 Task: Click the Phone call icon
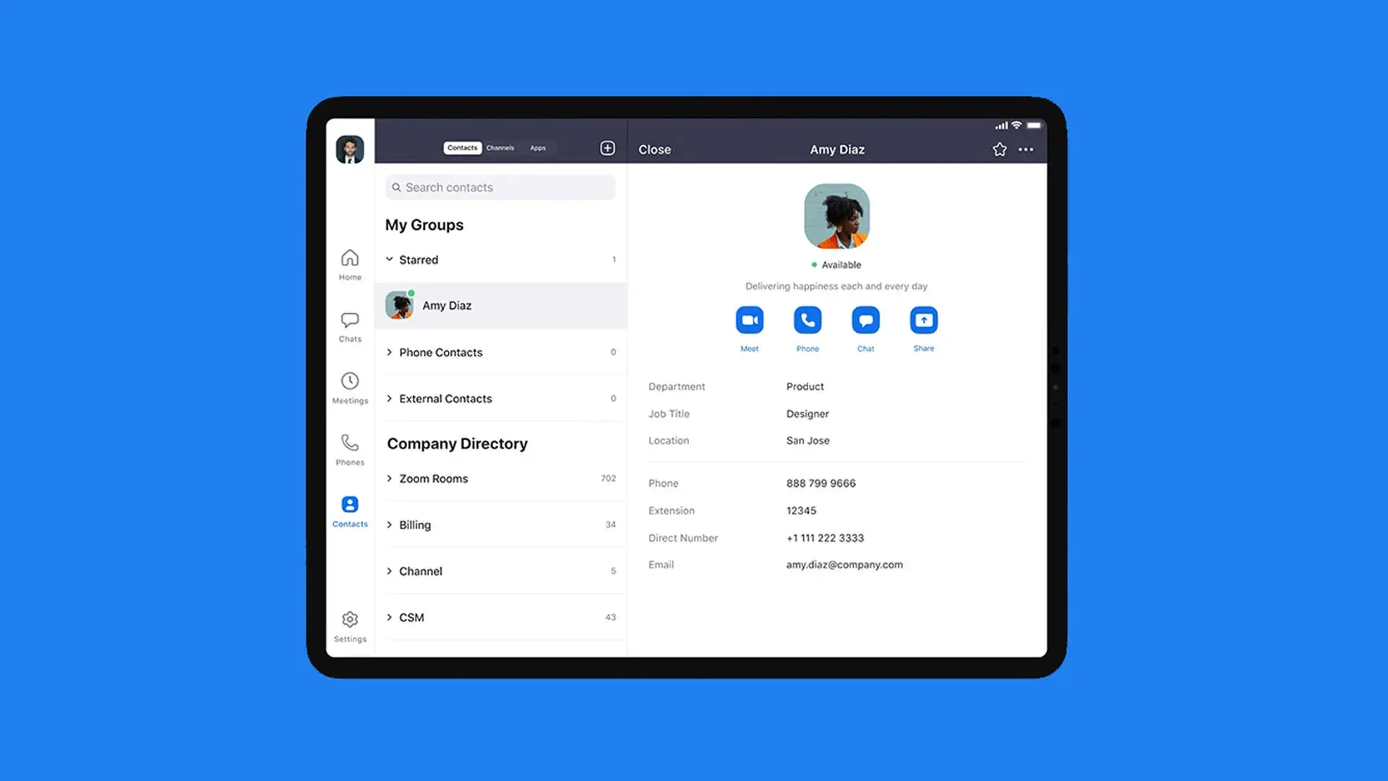(807, 320)
